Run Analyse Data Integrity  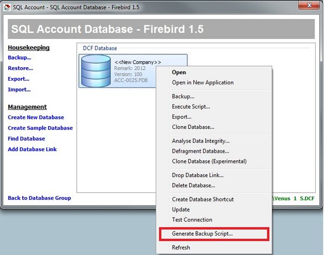(200, 141)
